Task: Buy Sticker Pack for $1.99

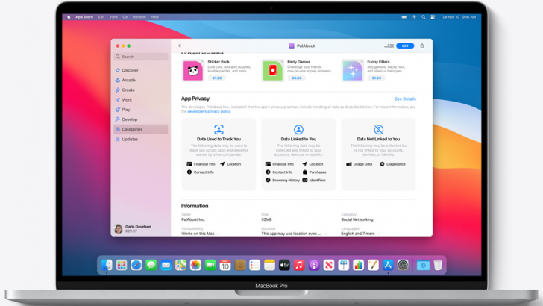Action: [x=217, y=78]
